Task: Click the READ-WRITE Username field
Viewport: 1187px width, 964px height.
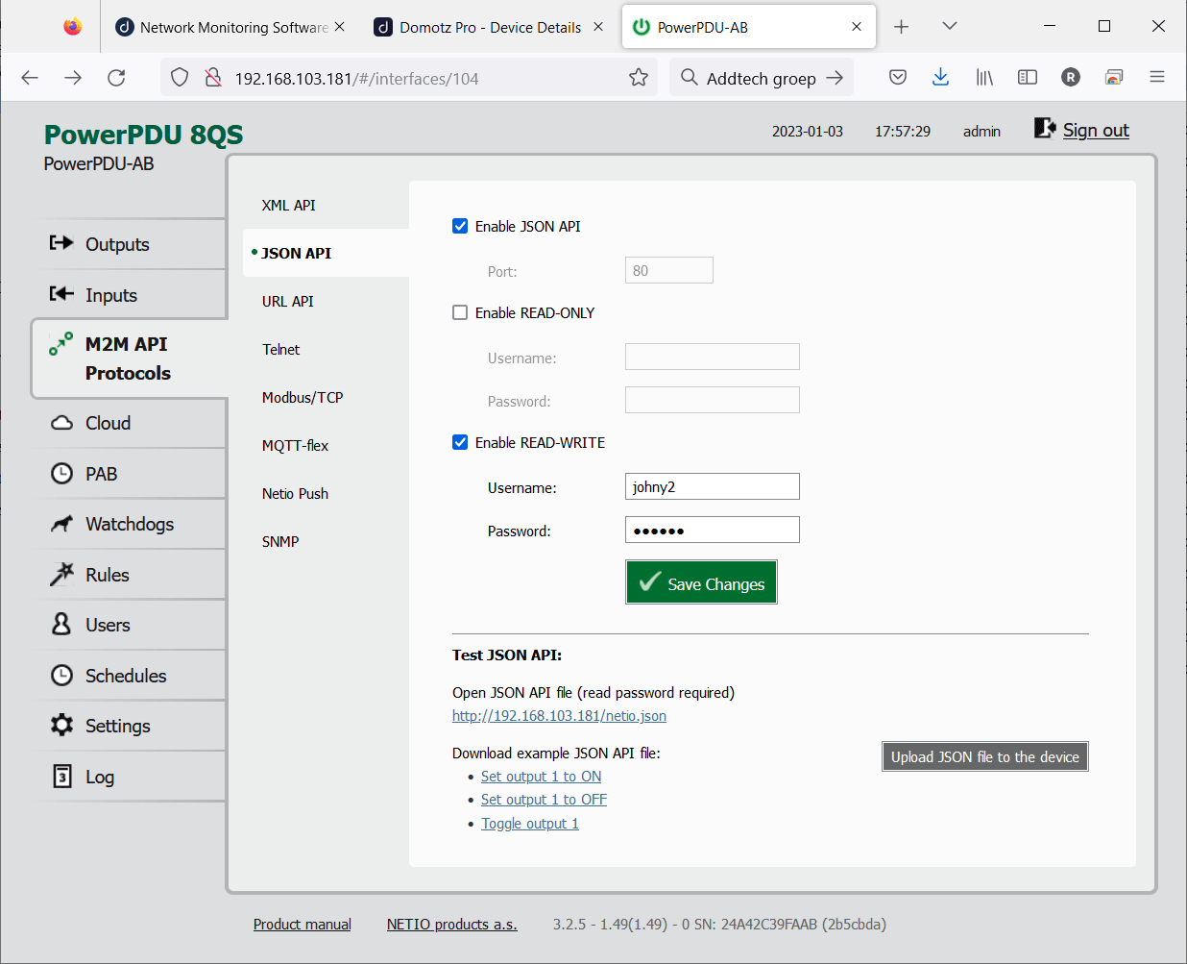Action: pos(713,486)
